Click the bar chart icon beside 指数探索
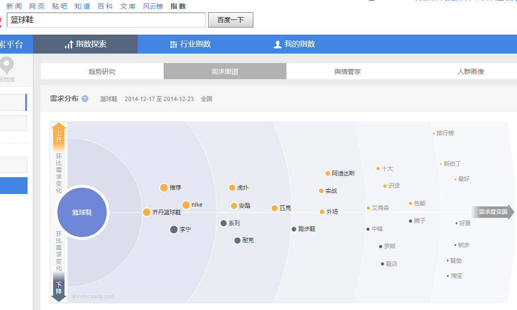517x310 pixels. 69,45
